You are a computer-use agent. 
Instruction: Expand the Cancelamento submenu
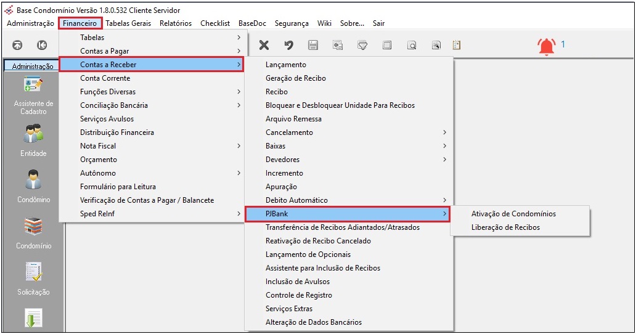click(349, 132)
